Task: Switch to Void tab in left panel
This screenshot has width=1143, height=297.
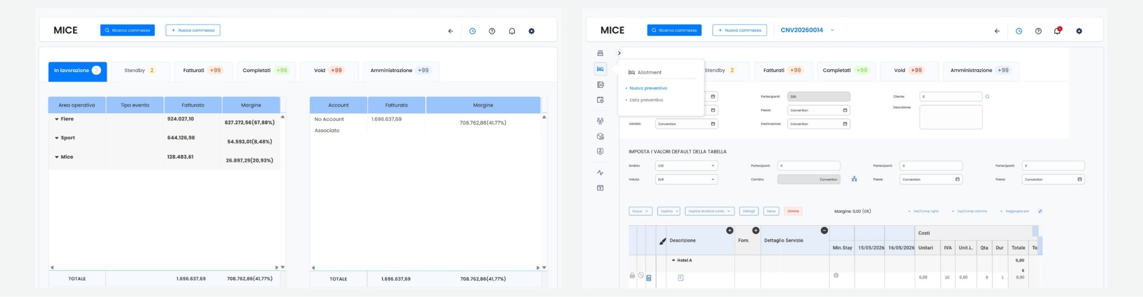Action: click(329, 71)
